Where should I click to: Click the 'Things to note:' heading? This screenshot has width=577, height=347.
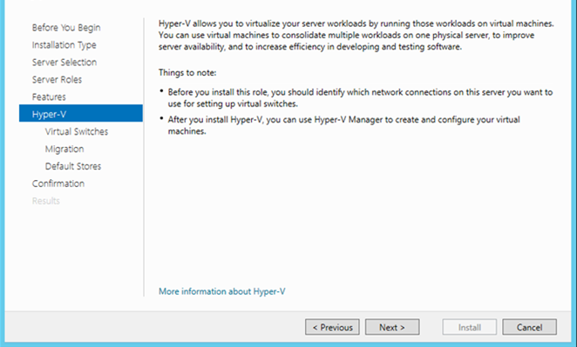[187, 73]
